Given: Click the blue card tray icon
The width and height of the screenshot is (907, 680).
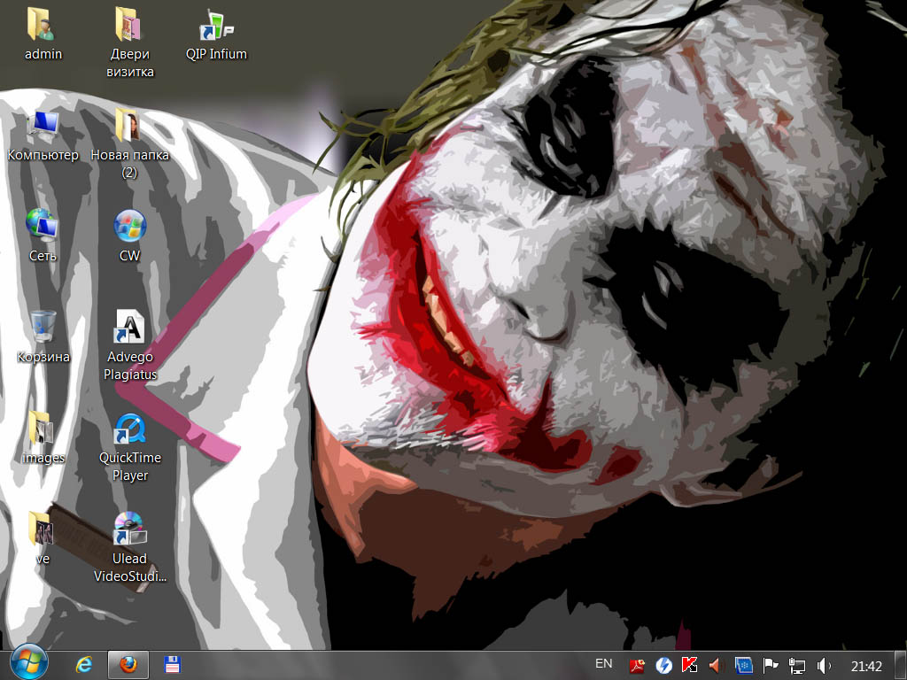Looking at the screenshot, I should tap(743, 666).
